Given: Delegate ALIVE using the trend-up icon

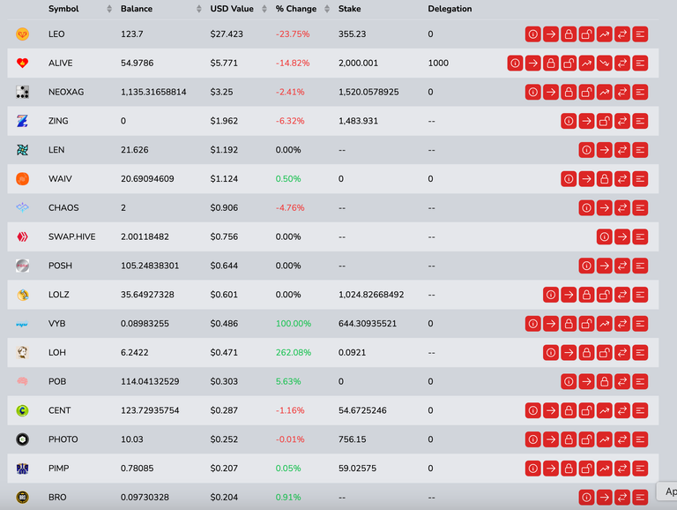Looking at the screenshot, I should 586,64.
